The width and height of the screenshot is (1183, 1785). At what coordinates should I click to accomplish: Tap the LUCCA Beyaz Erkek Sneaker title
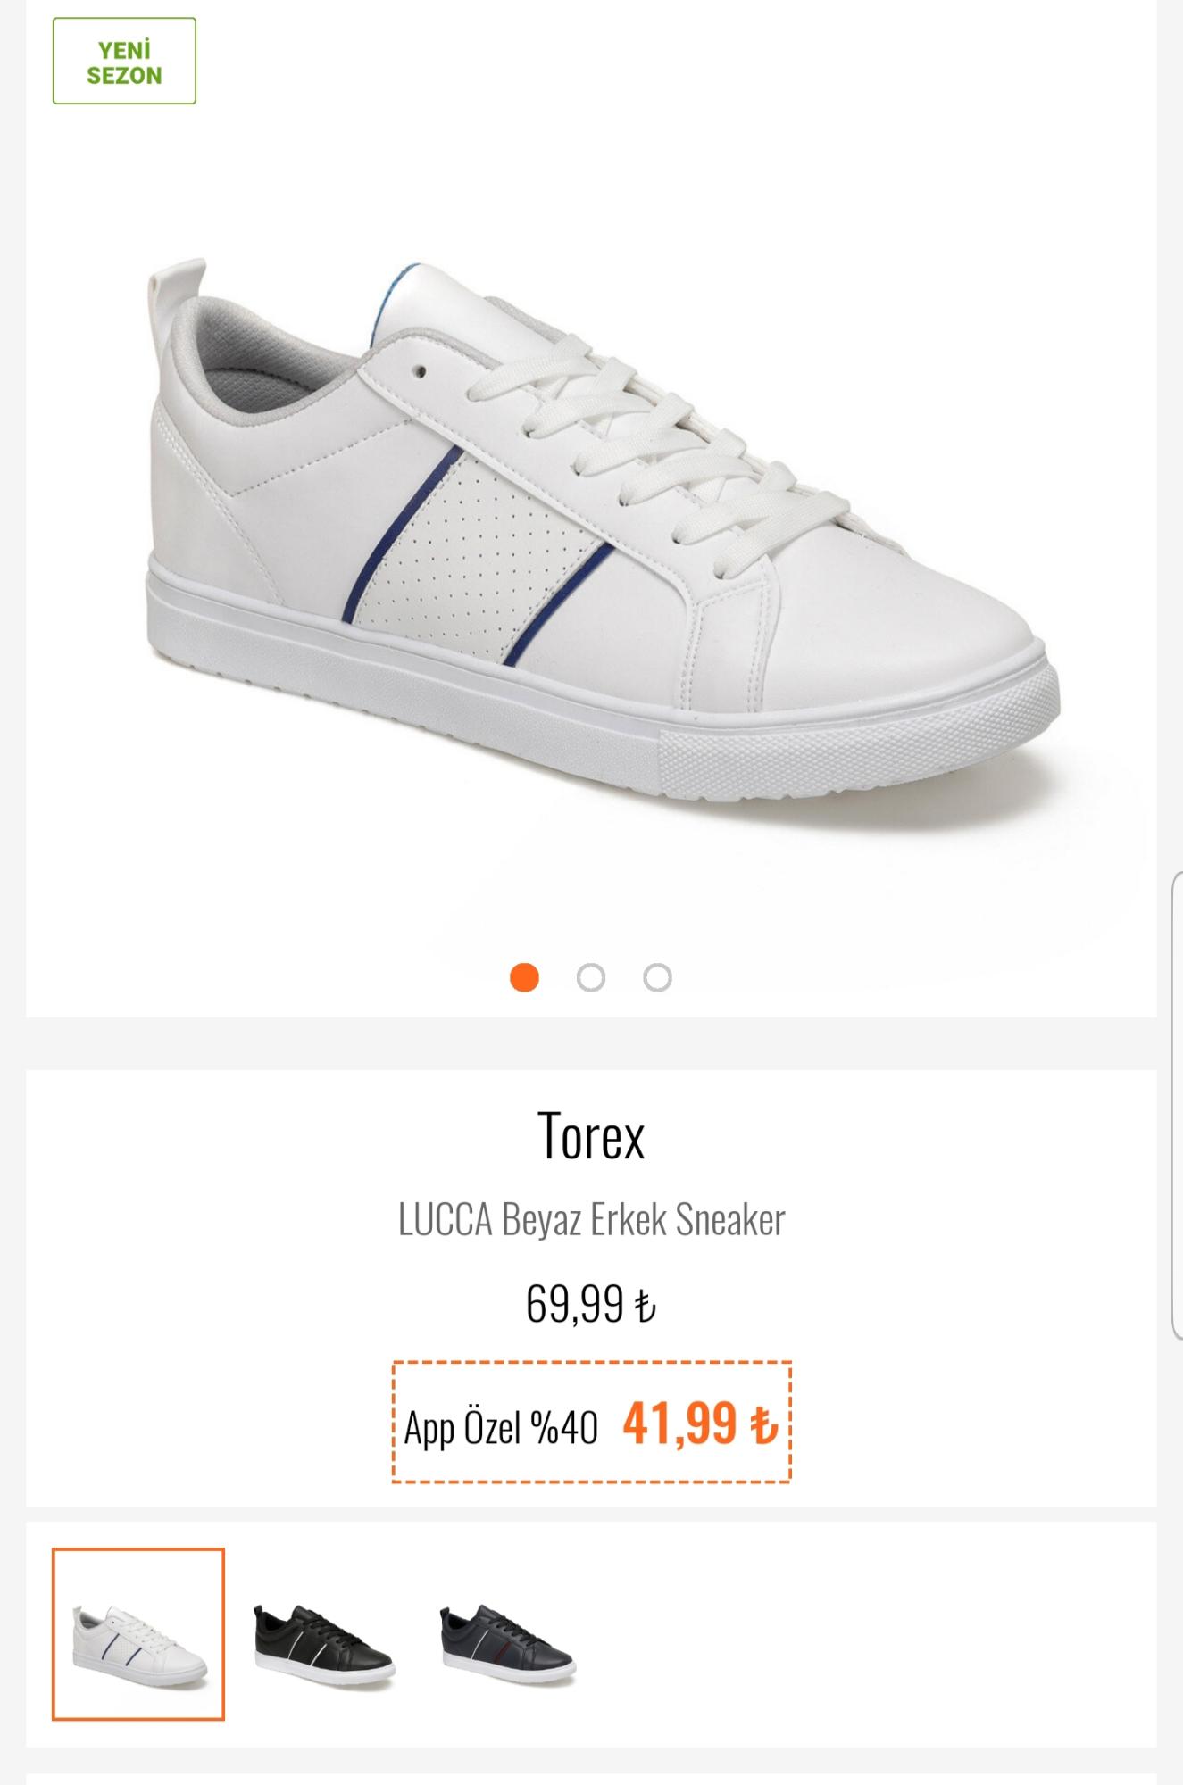point(591,1219)
